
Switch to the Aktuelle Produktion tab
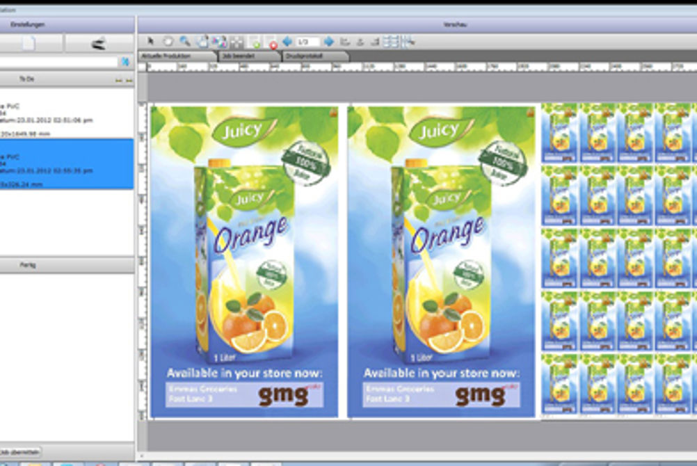pyautogui.click(x=178, y=56)
